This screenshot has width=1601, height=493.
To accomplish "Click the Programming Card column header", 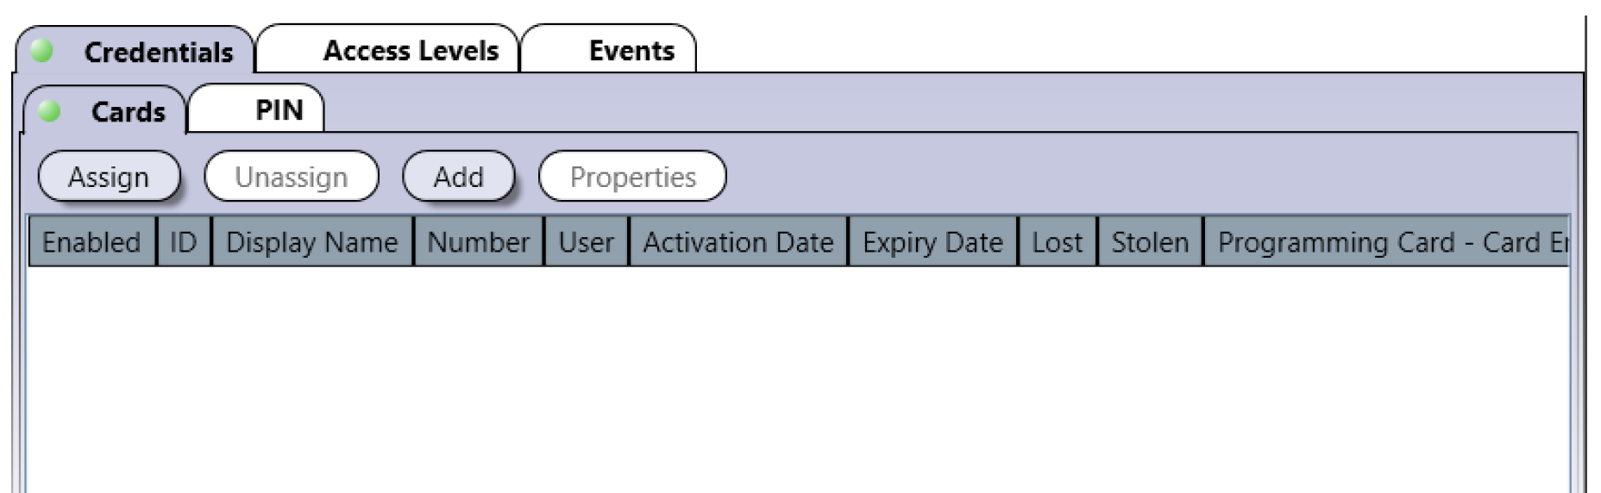I will pyautogui.click(x=1386, y=242).
